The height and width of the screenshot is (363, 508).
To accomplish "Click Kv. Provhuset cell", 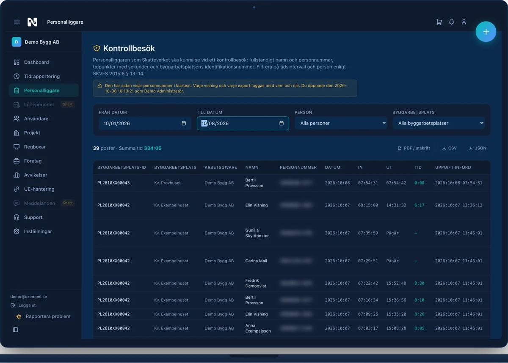I will pyautogui.click(x=168, y=183).
